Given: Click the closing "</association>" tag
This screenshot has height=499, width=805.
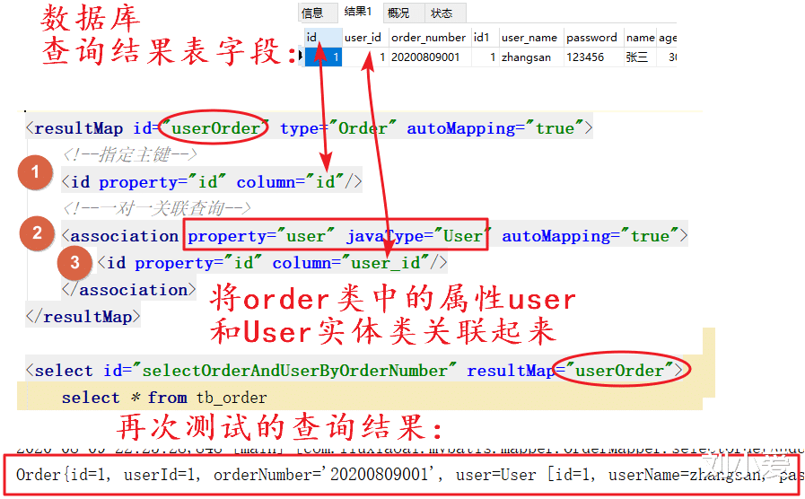Looking at the screenshot, I should coord(129,290).
